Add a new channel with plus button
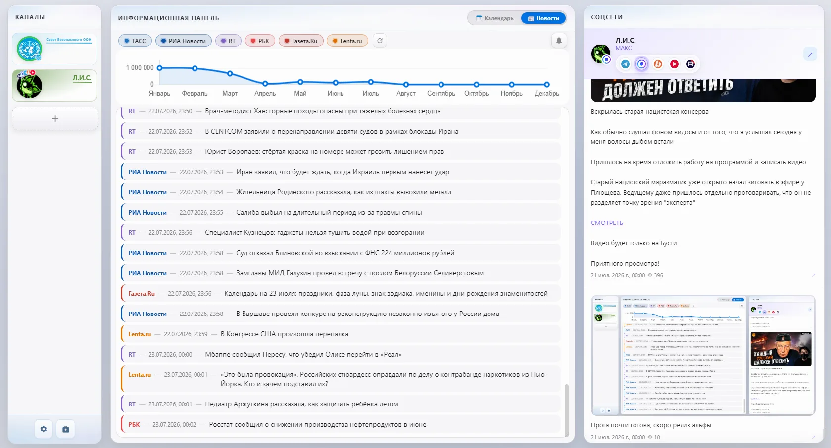Viewport: 831px width, 448px height. (55, 119)
